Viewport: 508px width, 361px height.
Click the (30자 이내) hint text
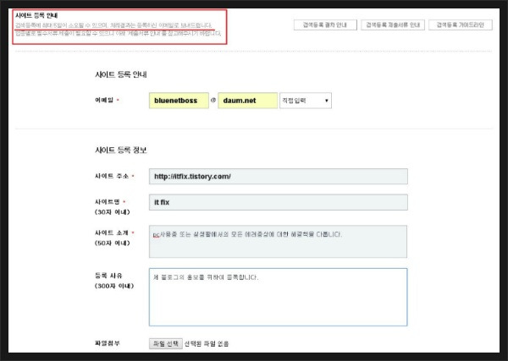[x=112, y=212]
